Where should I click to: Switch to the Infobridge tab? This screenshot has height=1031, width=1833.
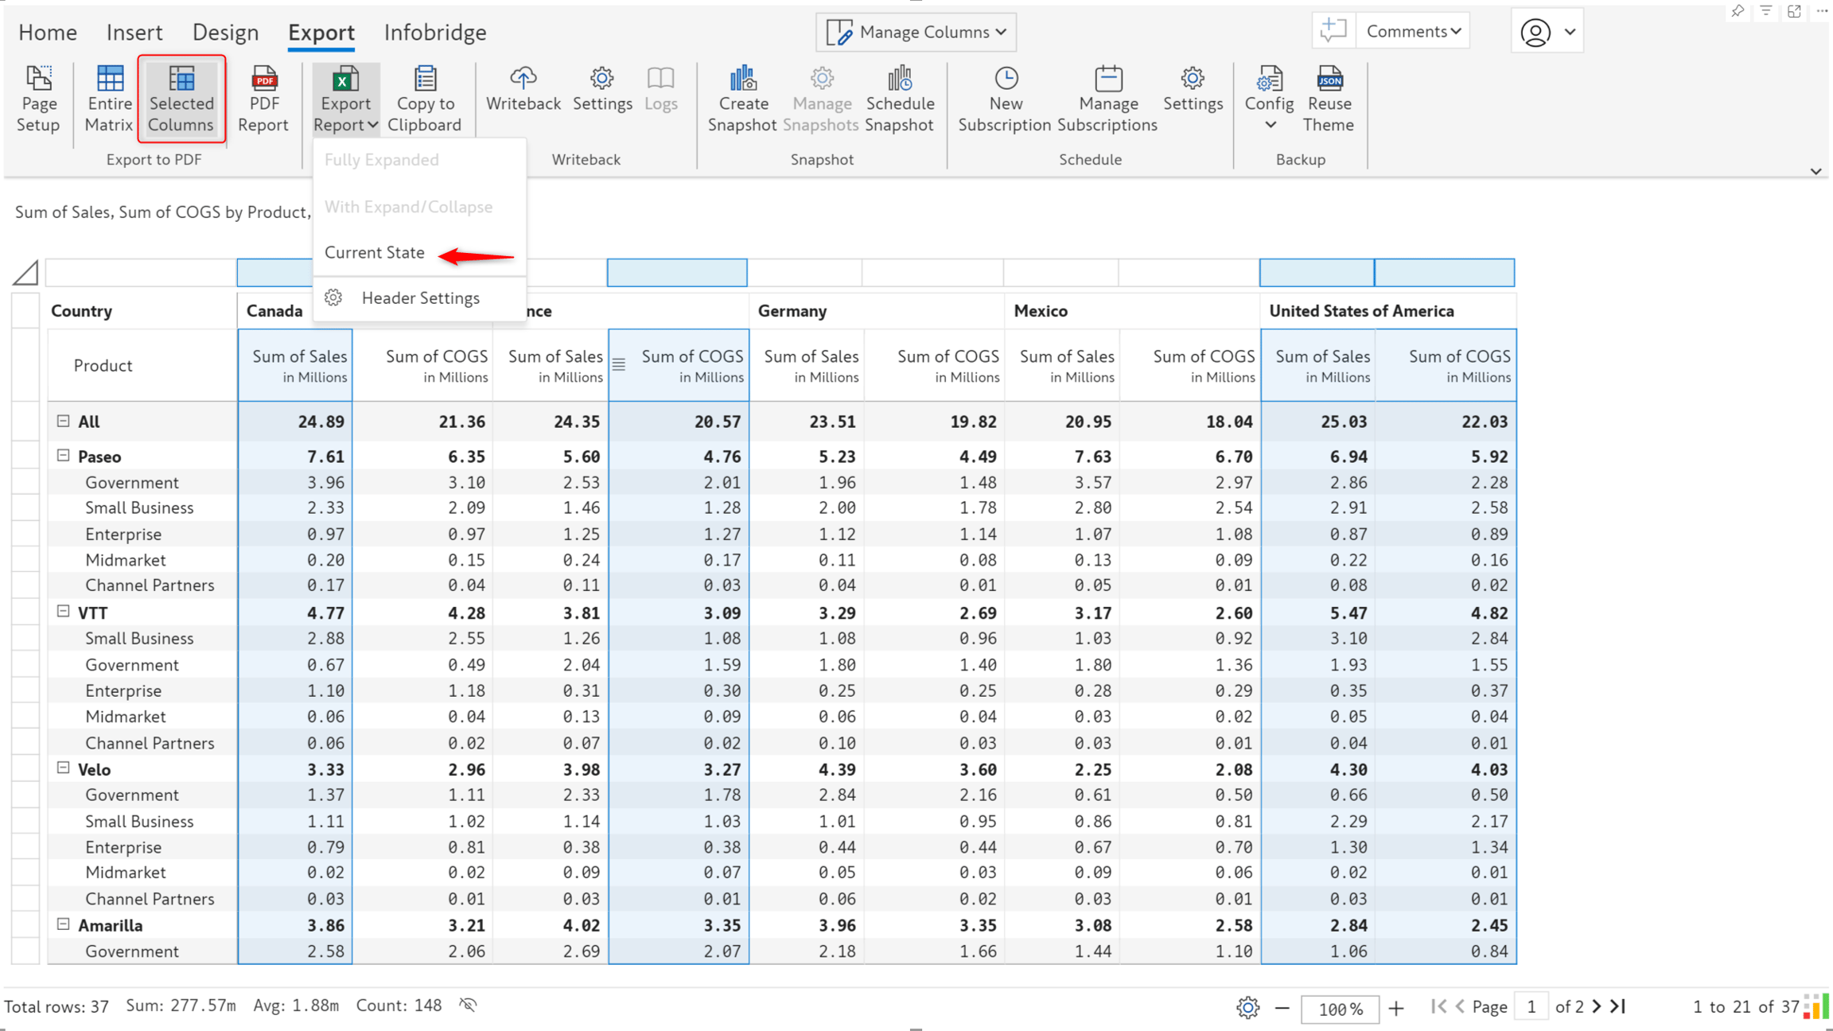coord(435,33)
